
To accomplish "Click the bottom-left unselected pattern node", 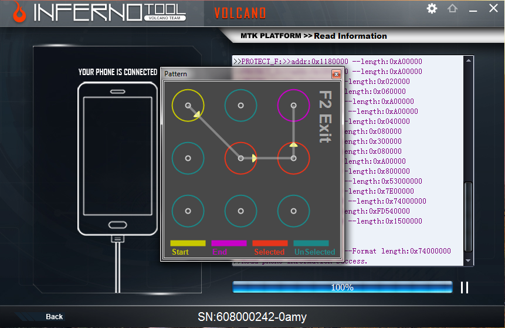I will pyautogui.click(x=188, y=211).
